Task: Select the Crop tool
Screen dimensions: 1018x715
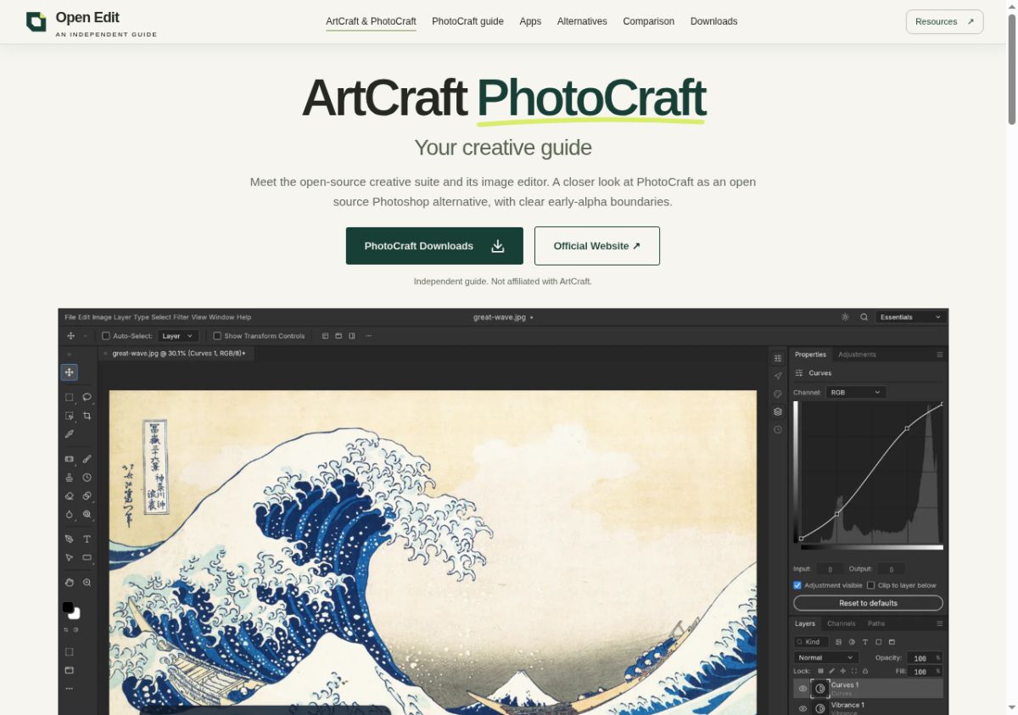Action: (x=87, y=416)
